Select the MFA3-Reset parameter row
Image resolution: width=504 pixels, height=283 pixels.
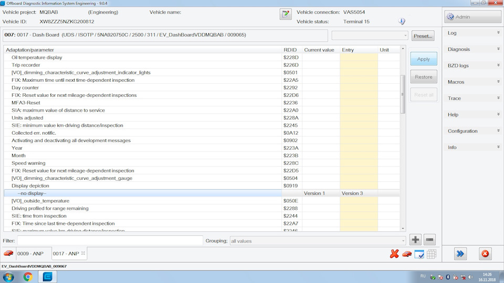pyautogui.click(x=202, y=103)
